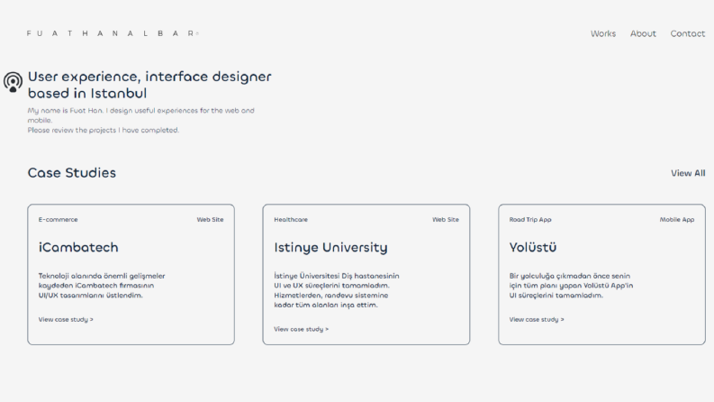
Task: Open the iCambatech card title
Action: (x=78, y=247)
